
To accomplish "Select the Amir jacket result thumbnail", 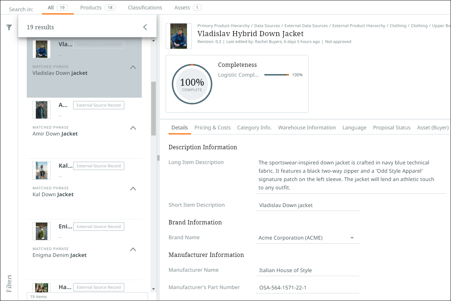I will 42,110.
